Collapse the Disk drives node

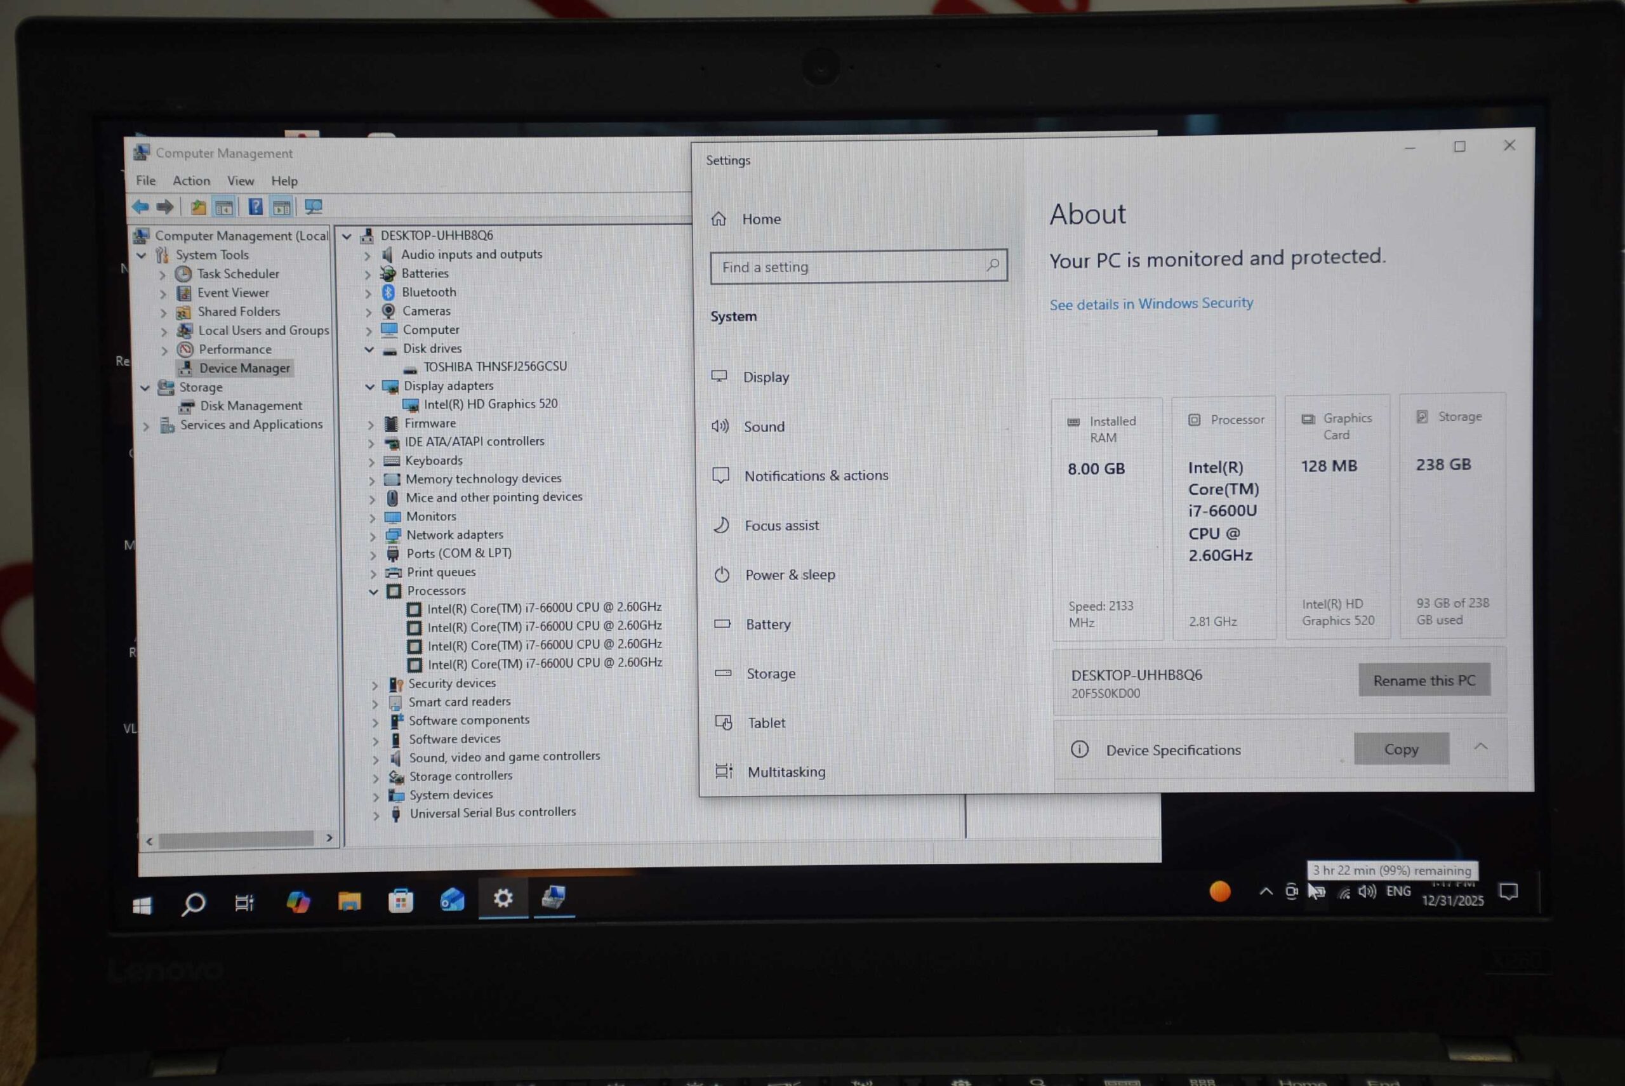pos(370,349)
